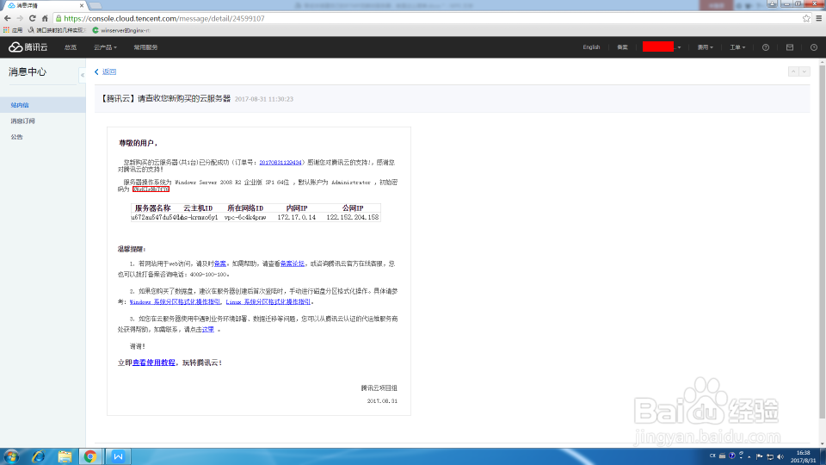This screenshot has height=465, width=826.
Task: Expand the redacted account dropdown
Action: pyautogui.click(x=662, y=47)
